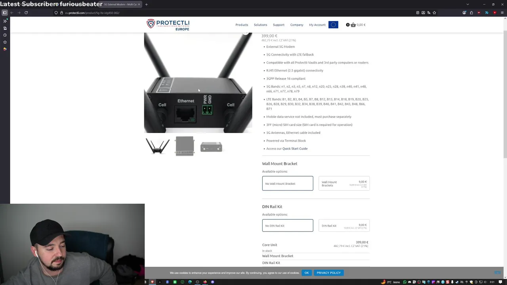Open Support menu
Image resolution: width=507 pixels, height=285 pixels.
(278, 25)
